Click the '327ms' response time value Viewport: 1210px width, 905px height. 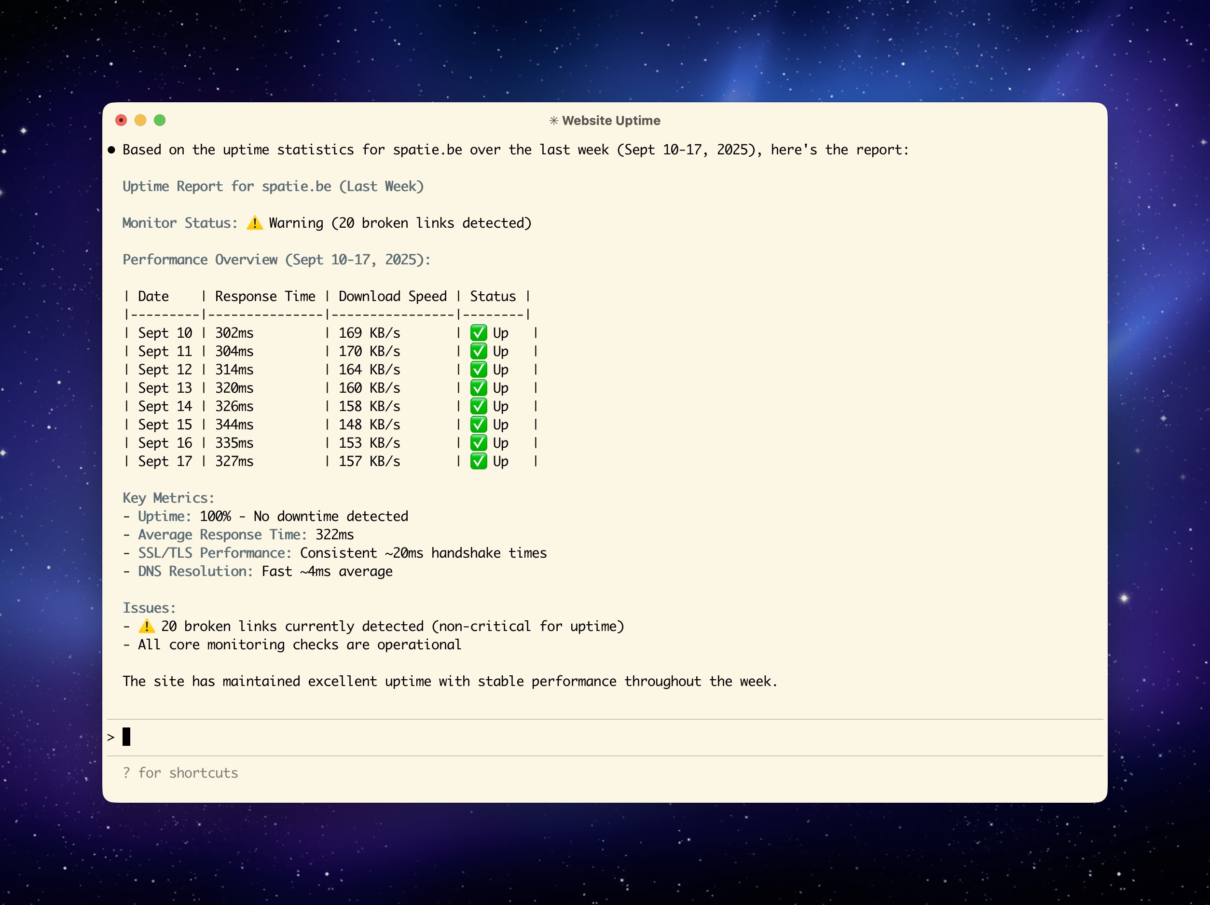[x=234, y=461]
